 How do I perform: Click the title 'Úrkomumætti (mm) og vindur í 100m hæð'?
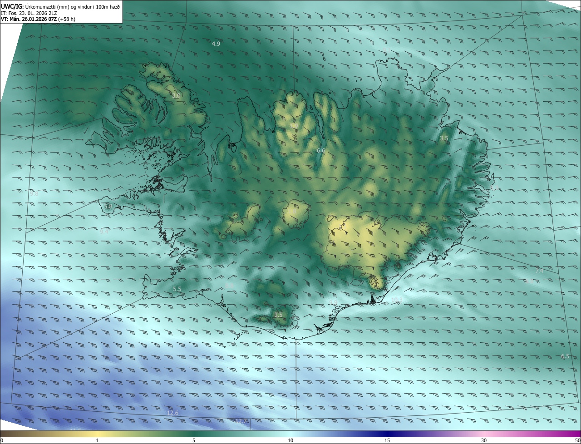tap(73, 6)
